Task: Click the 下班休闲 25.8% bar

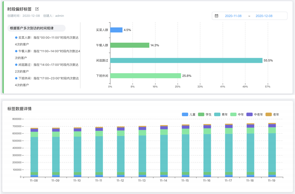Action: (x=146, y=76)
